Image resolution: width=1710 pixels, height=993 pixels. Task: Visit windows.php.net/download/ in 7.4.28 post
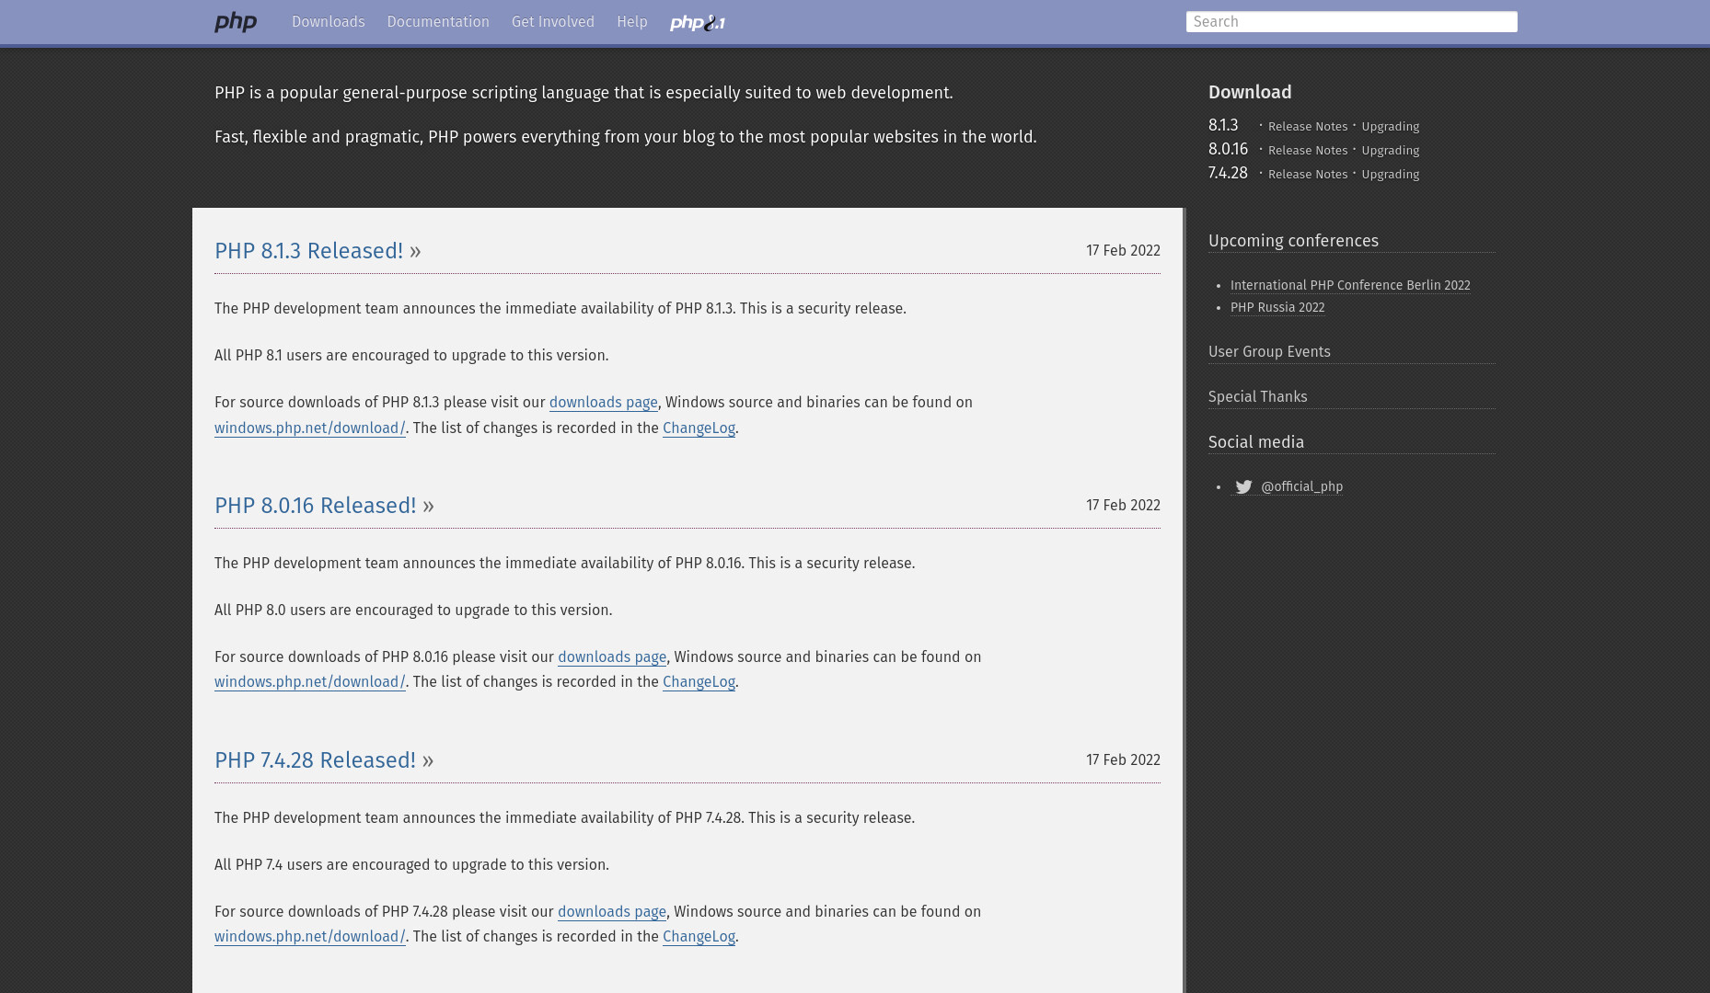click(310, 937)
